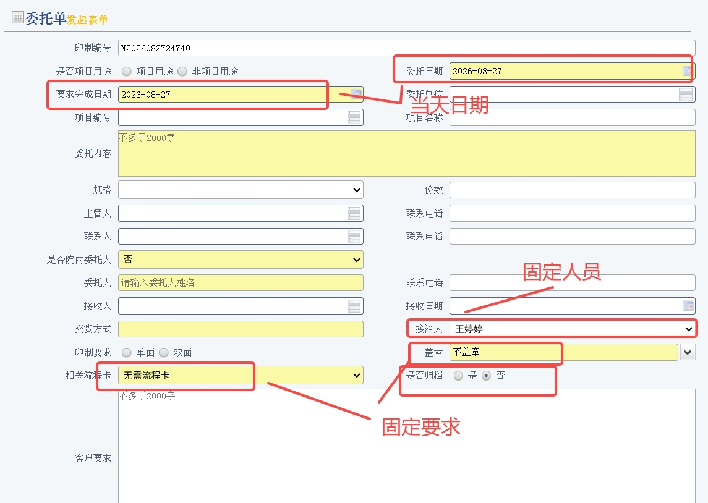Open the 接洽人 dropdown showing 王婷婷
Screen dimensions: 708x503
573,329
